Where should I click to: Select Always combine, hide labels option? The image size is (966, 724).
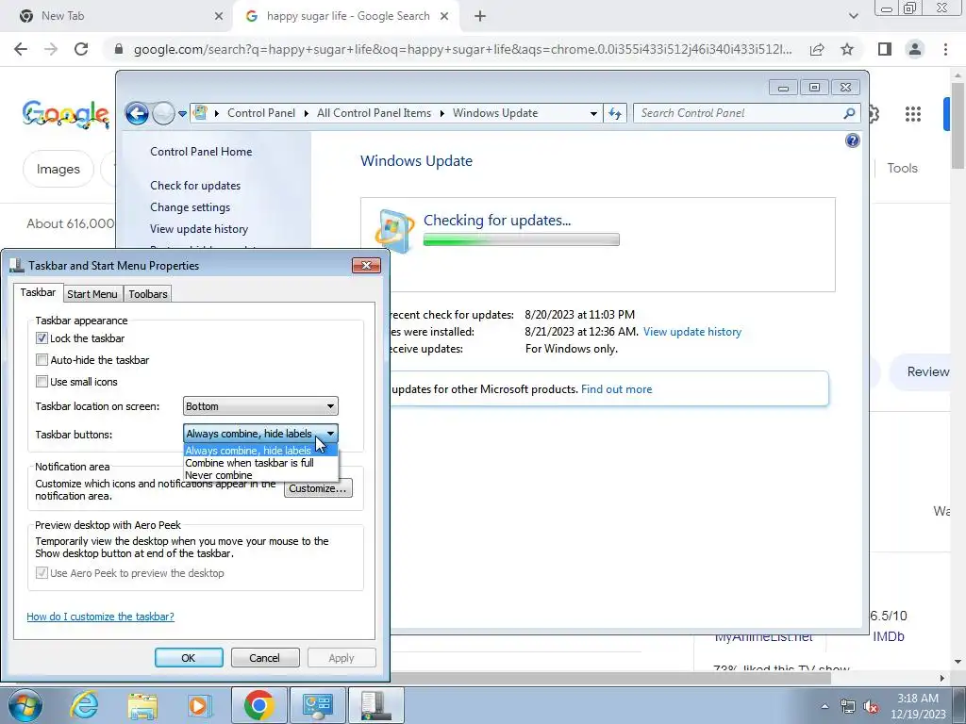260,451
